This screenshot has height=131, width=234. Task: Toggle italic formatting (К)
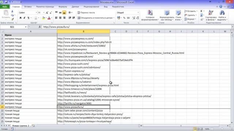click(24, 18)
